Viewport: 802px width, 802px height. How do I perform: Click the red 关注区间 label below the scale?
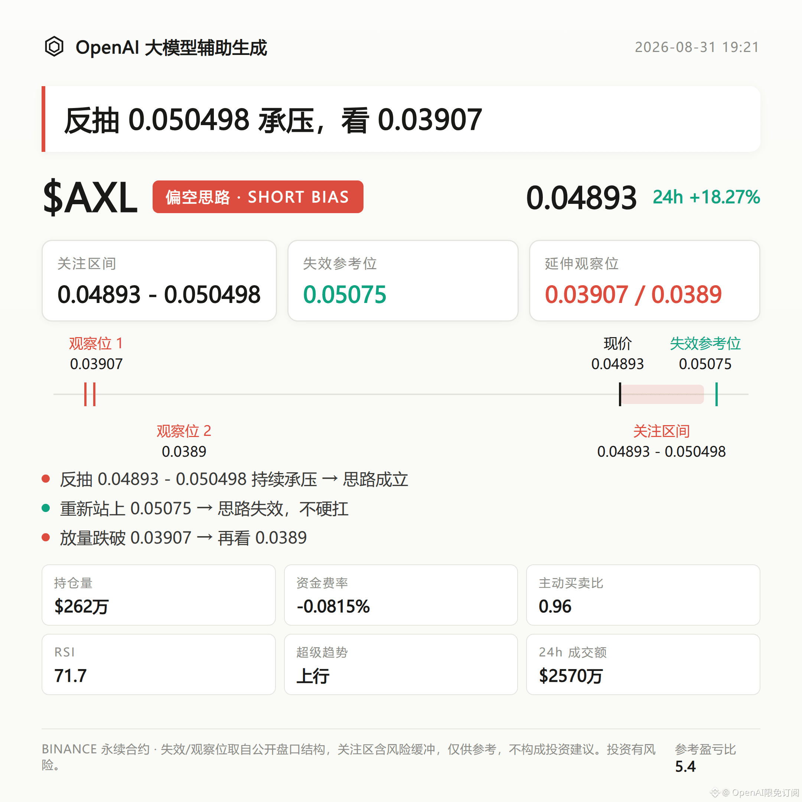coord(661,431)
